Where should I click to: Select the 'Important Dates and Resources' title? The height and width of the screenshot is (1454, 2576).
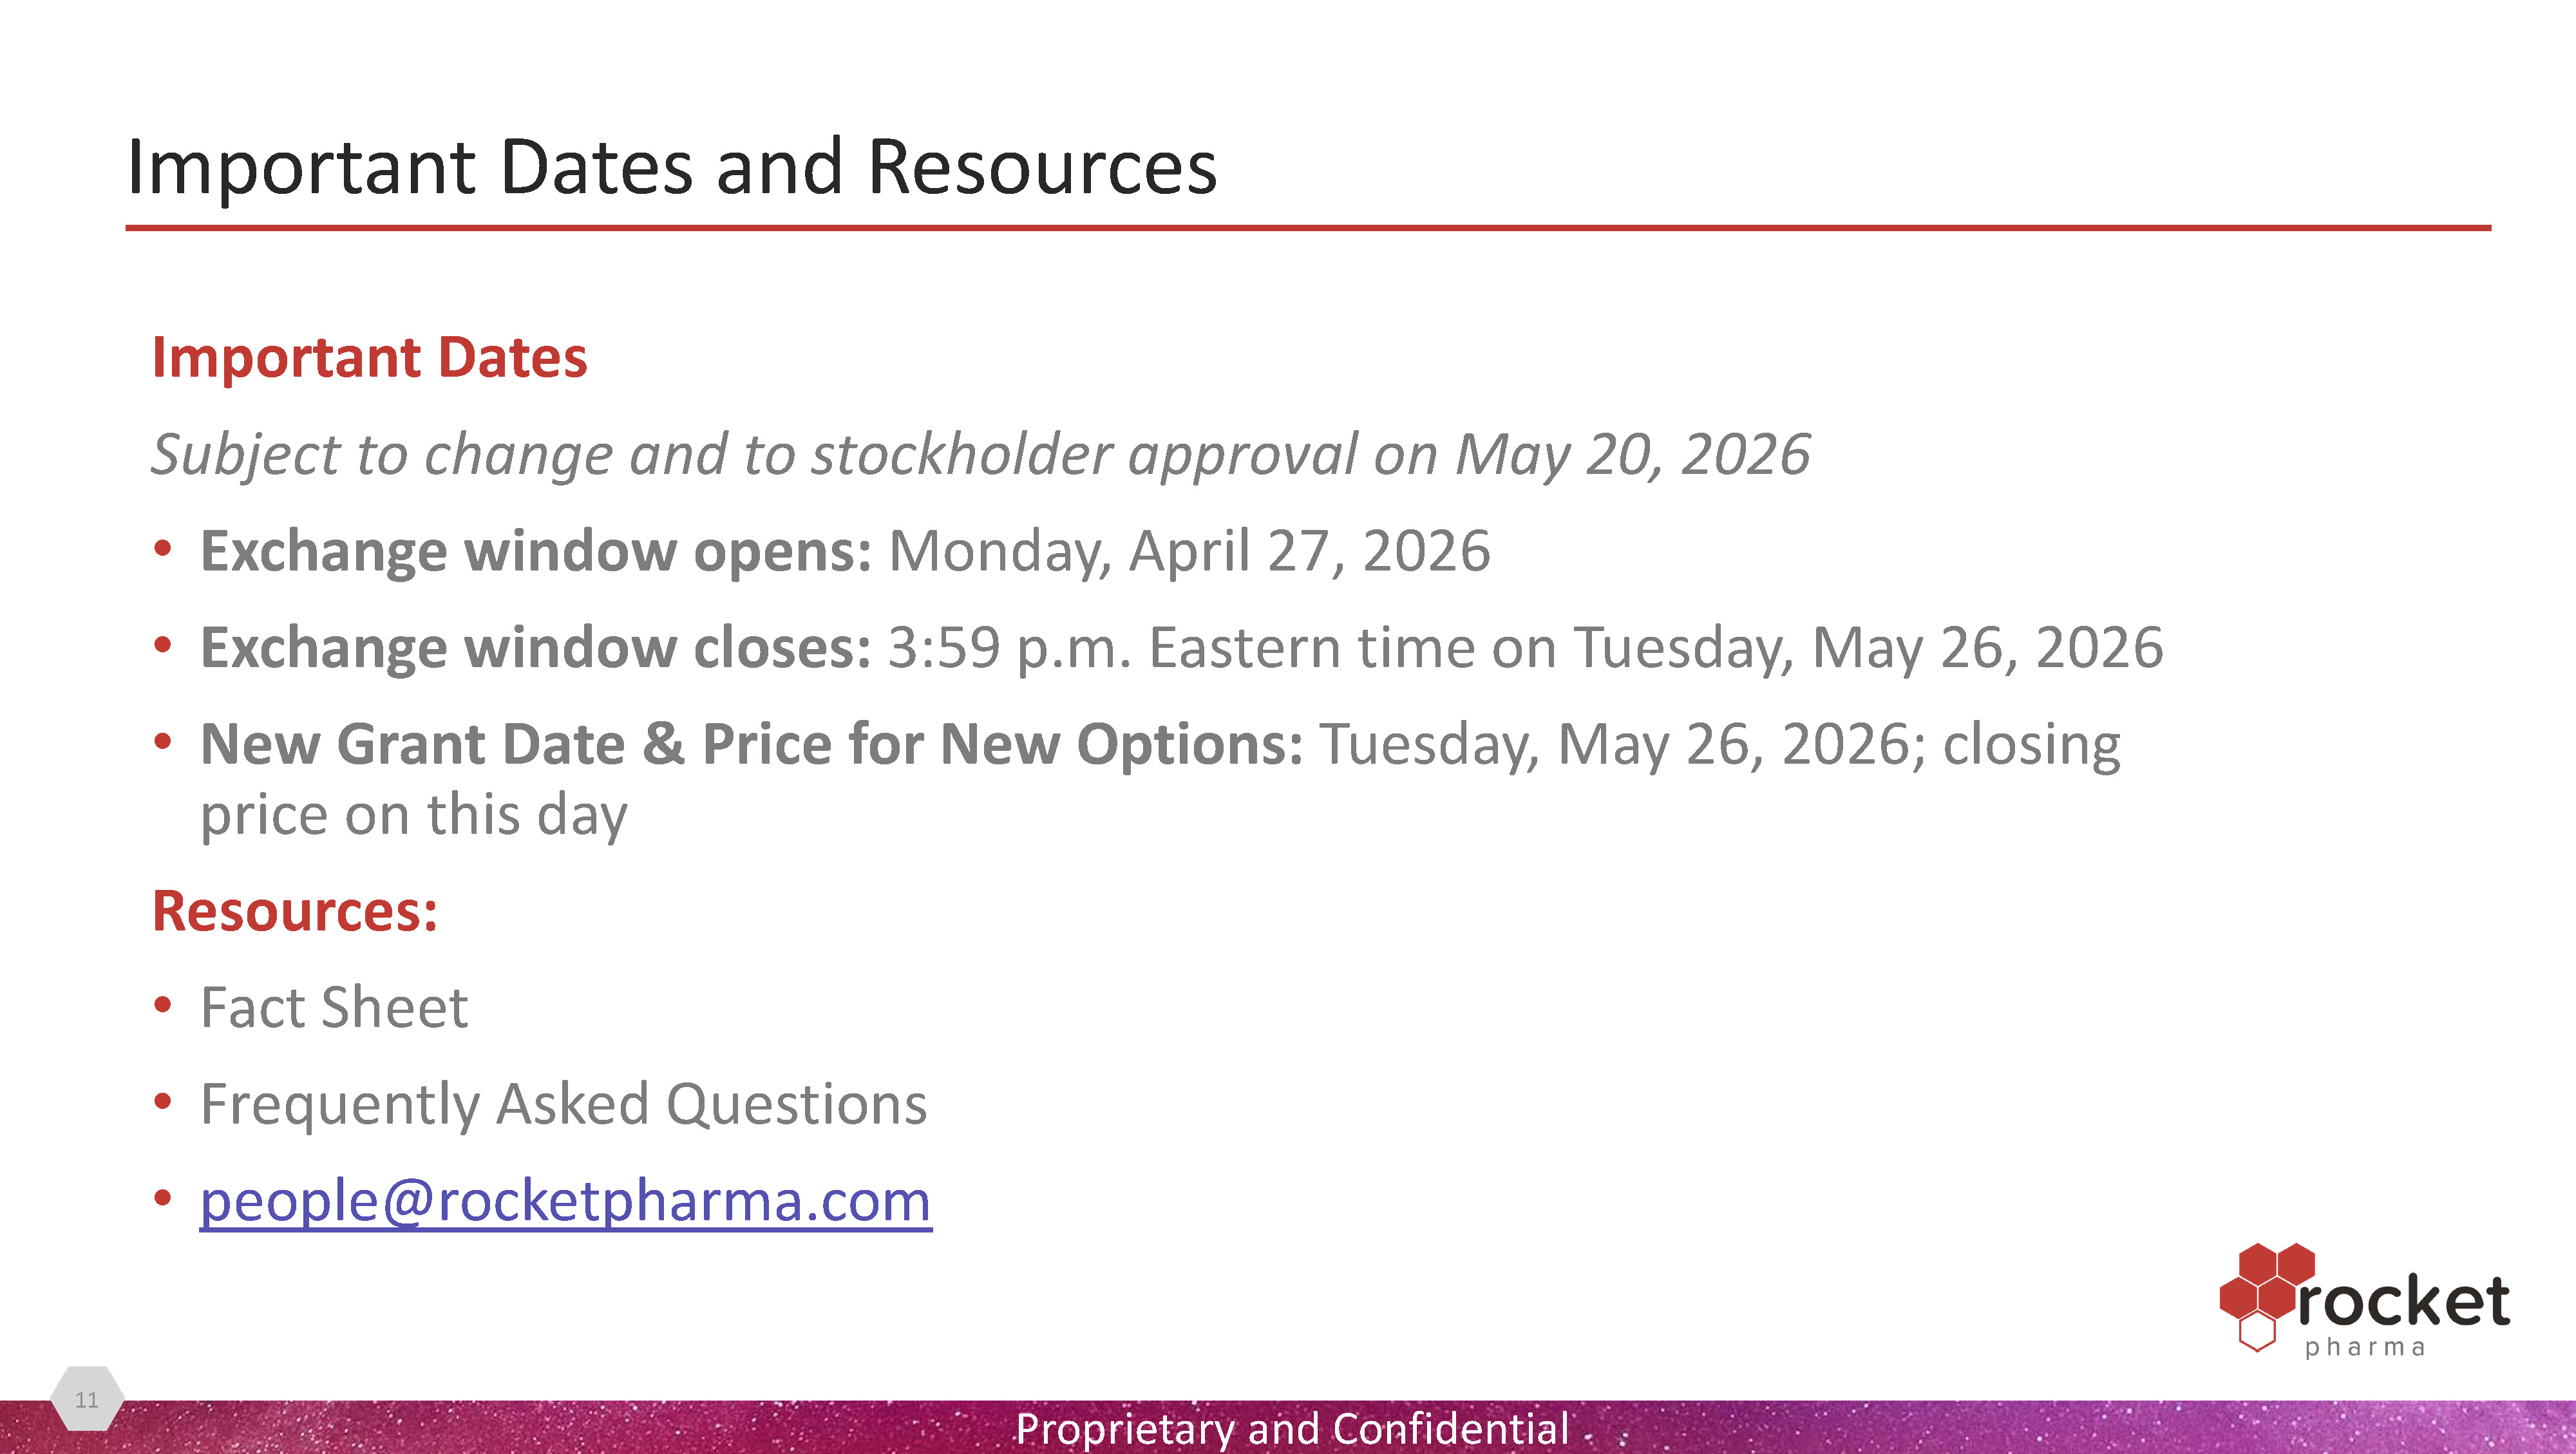671,167
